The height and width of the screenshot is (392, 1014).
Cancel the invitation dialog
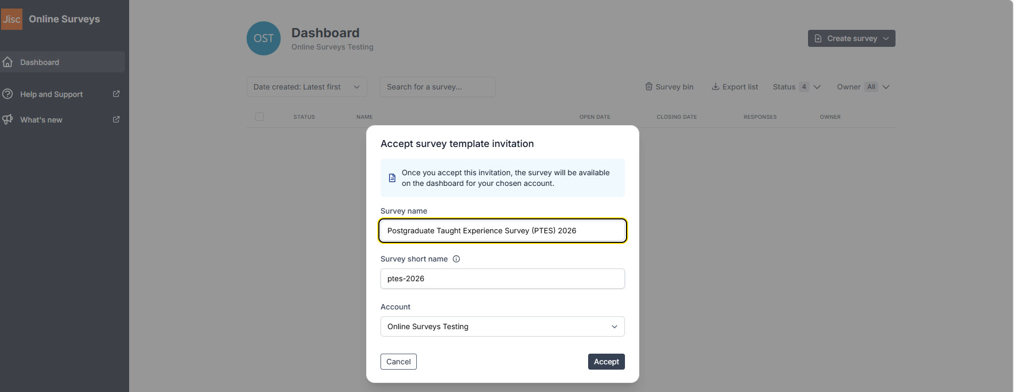pos(398,362)
